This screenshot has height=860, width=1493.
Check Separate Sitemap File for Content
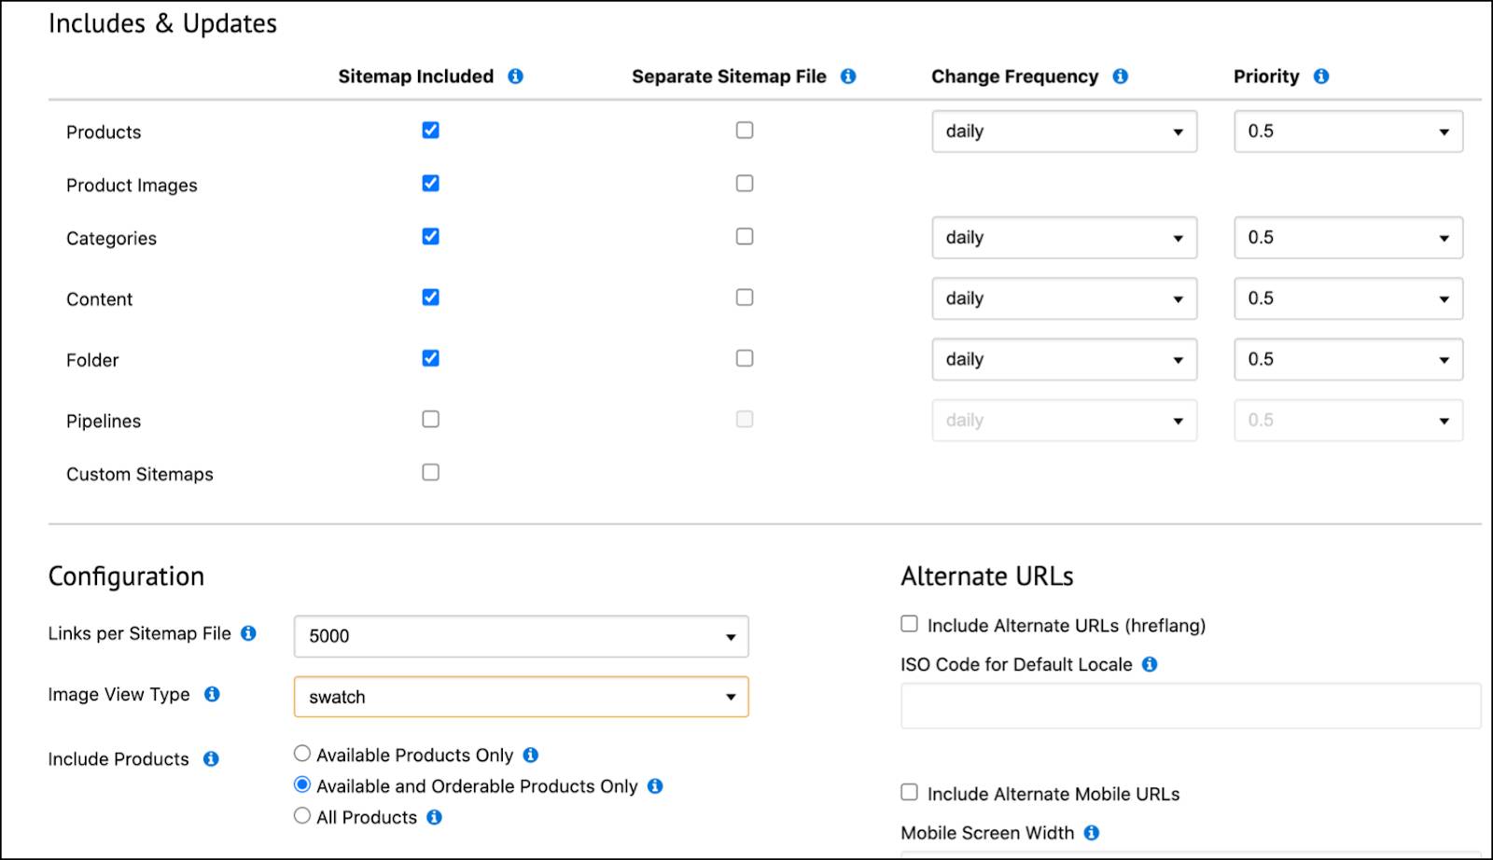pos(745,297)
